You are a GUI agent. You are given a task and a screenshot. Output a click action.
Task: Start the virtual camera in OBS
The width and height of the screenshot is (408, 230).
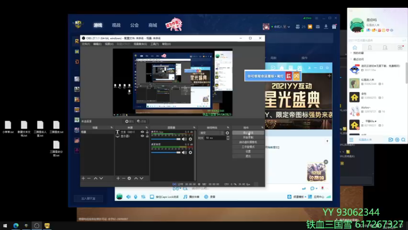click(248, 142)
